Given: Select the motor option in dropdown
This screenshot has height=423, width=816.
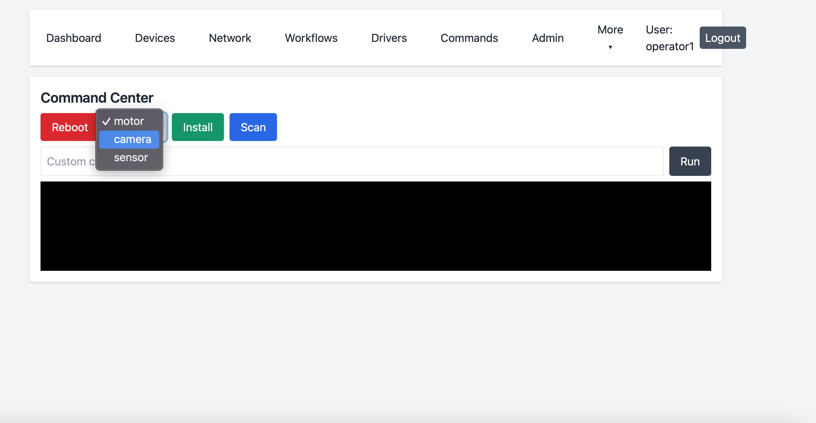Looking at the screenshot, I should pos(129,121).
